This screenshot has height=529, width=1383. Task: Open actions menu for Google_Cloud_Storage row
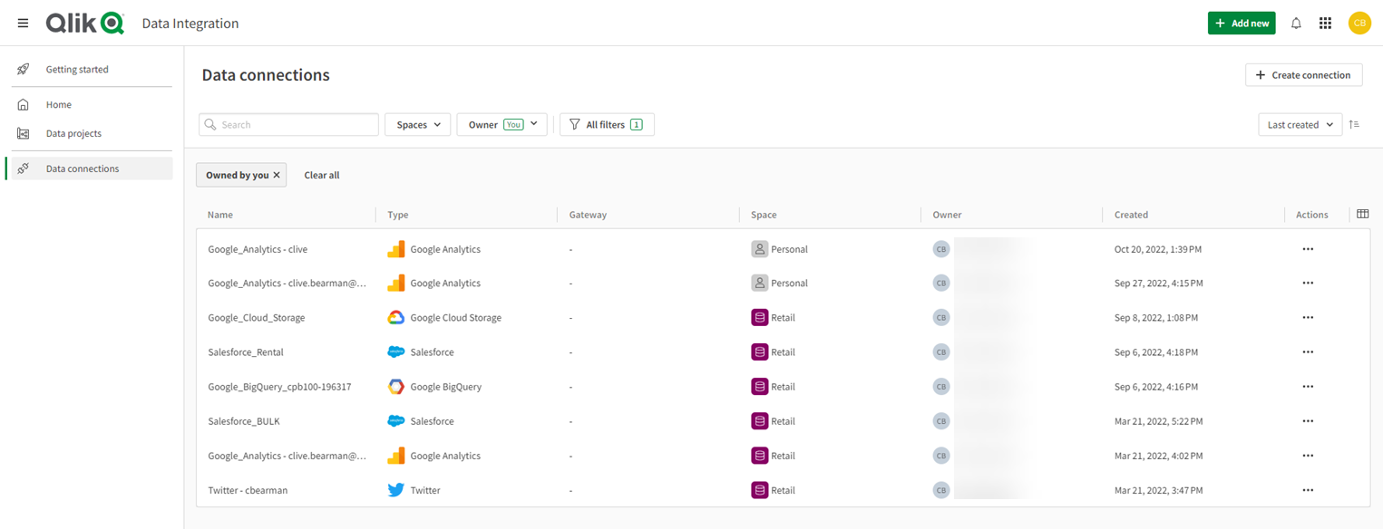(1307, 318)
